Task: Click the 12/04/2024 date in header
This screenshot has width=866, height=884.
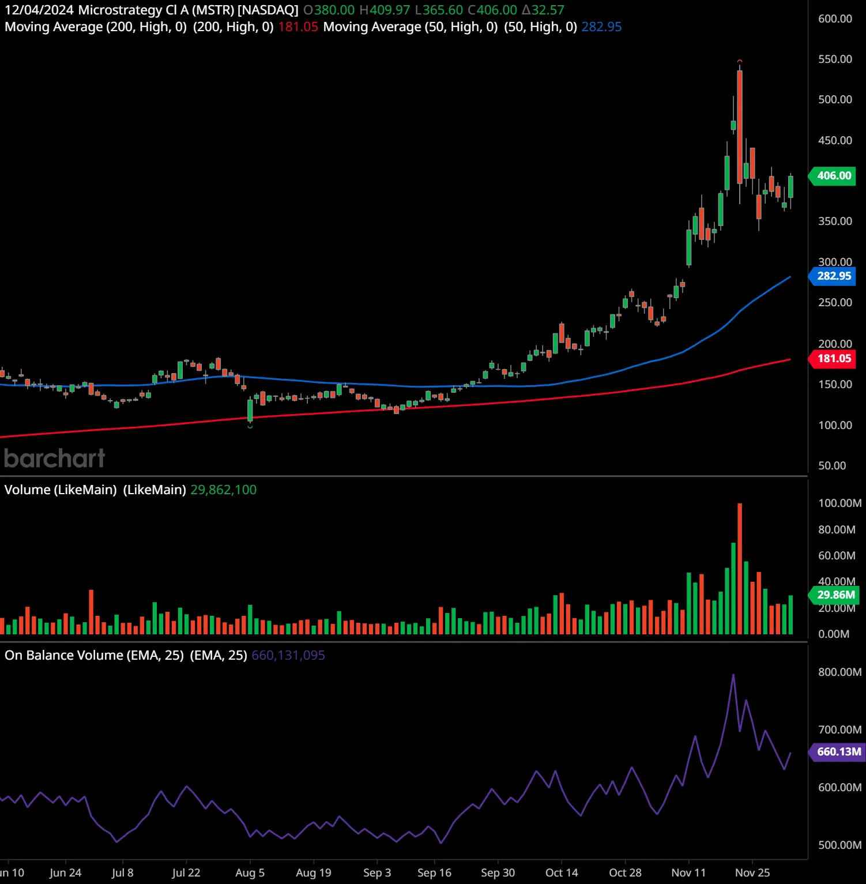Action: (x=39, y=10)
